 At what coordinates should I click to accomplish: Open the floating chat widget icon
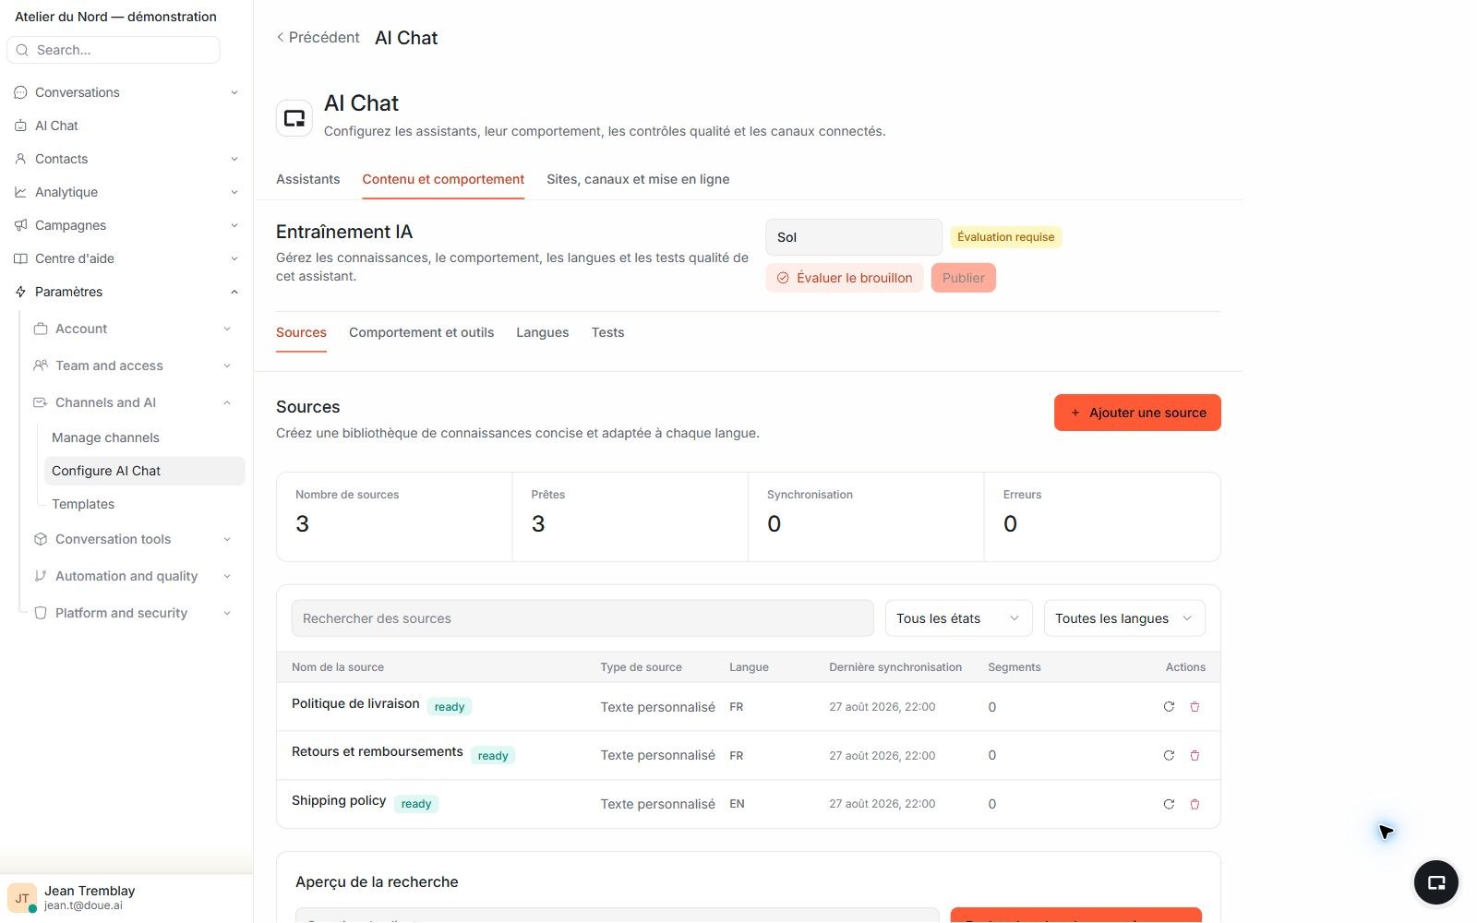1436,882
